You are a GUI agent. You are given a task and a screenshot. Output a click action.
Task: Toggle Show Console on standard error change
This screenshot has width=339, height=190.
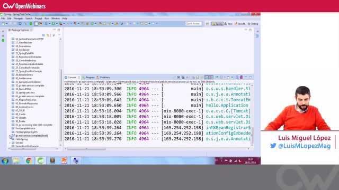[x=211, y=78]
